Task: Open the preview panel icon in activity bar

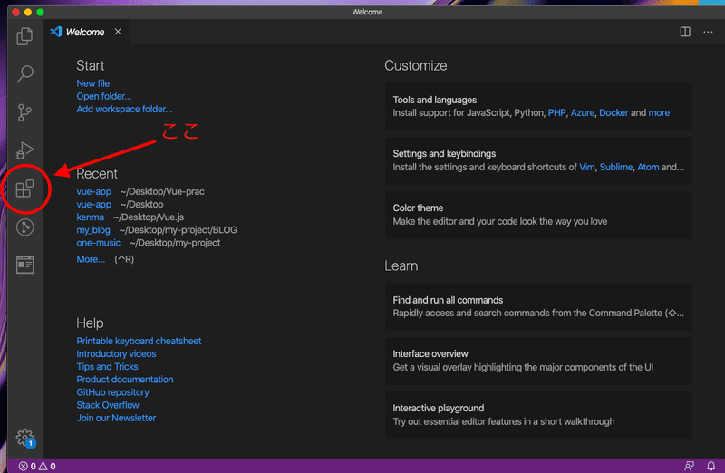Action: 25,265
